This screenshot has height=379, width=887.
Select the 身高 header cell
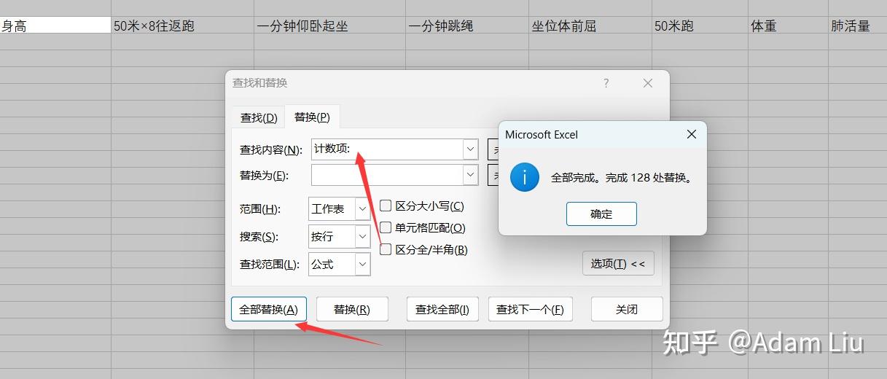pos(55,26)
